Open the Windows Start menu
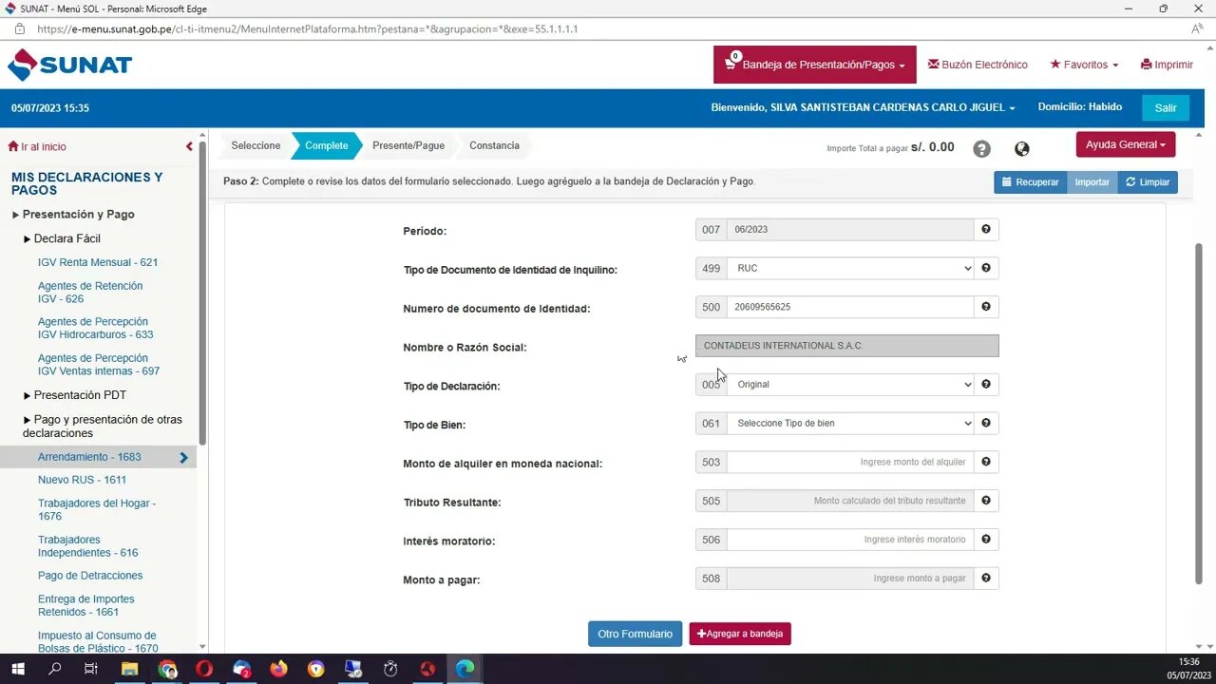1216x684 pixels. click(x=18, y=669)
